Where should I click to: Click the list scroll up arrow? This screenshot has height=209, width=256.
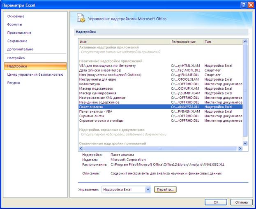[x=245, y=42]
